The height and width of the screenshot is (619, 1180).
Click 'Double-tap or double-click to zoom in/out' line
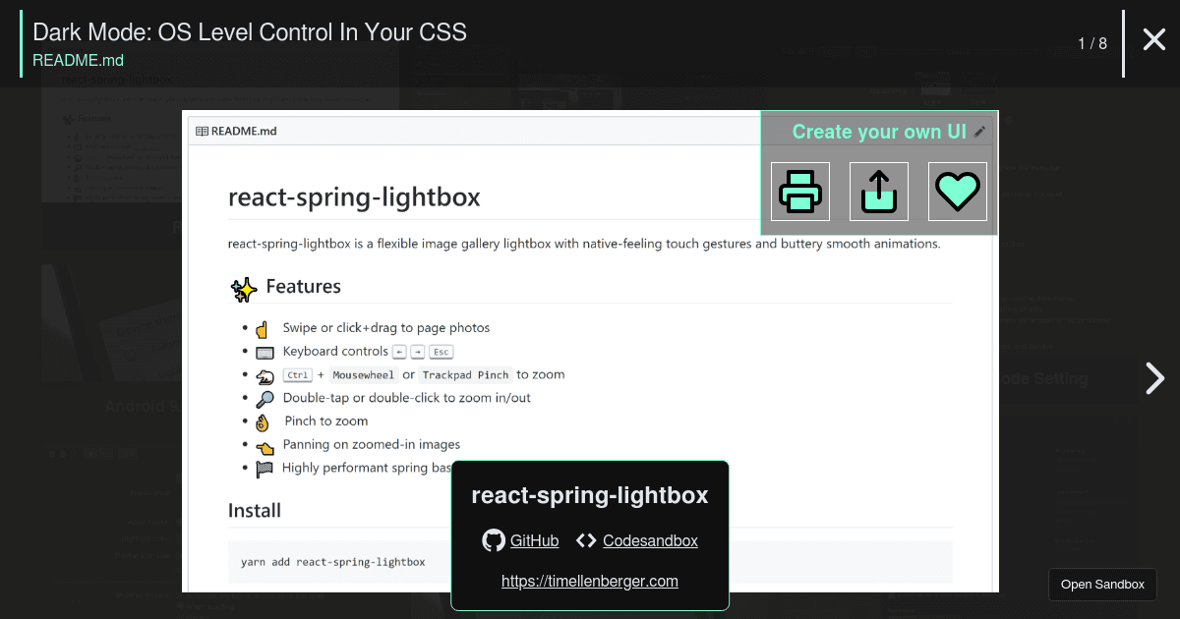click(407, 398)
